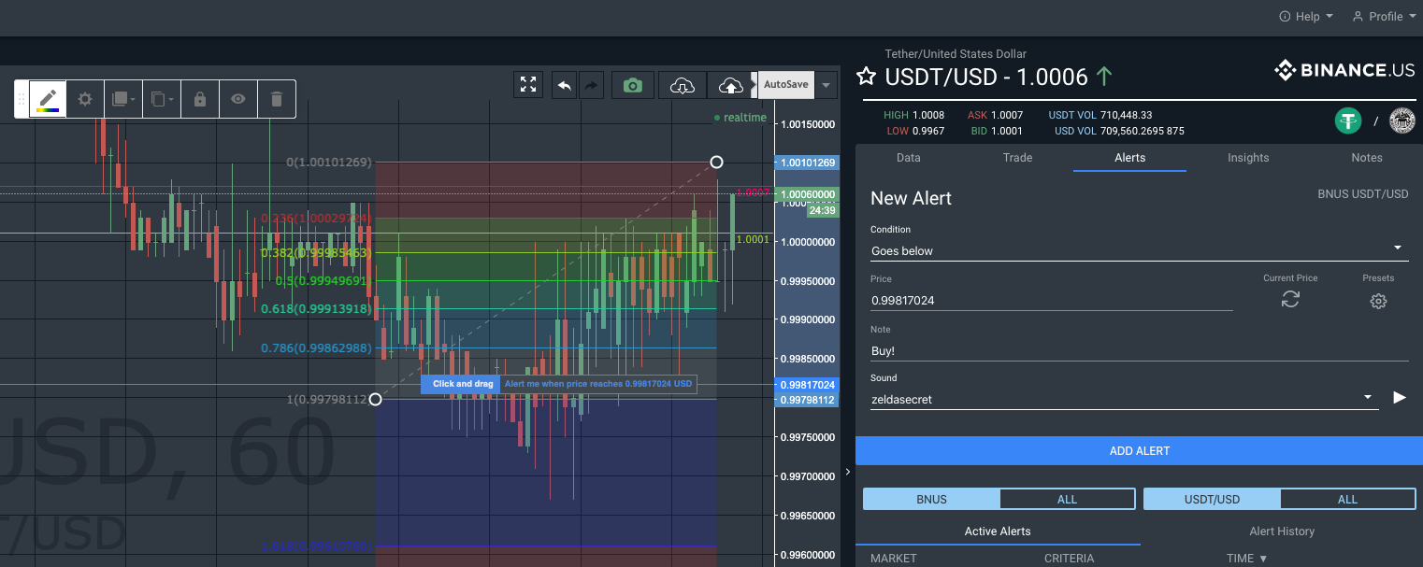
Task: Click the US Dollar seal icon
Action: coord(1402,120)
